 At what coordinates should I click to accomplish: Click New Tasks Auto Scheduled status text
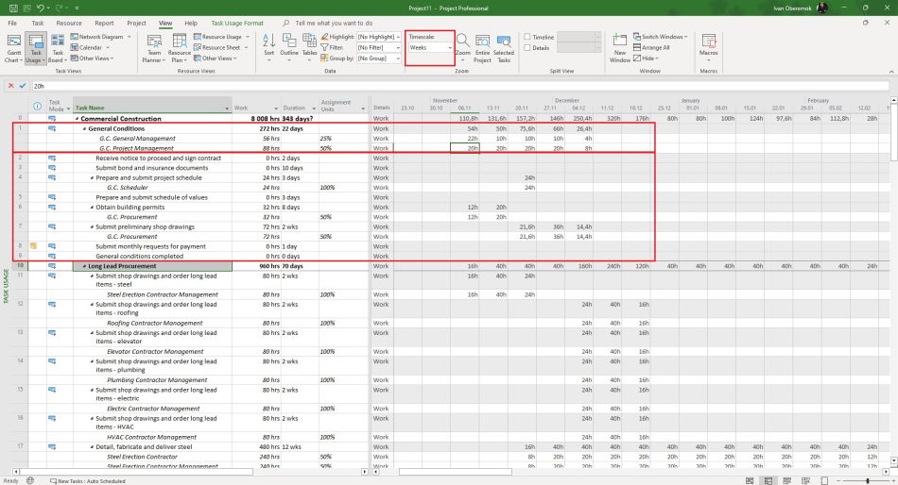(87, 481)
